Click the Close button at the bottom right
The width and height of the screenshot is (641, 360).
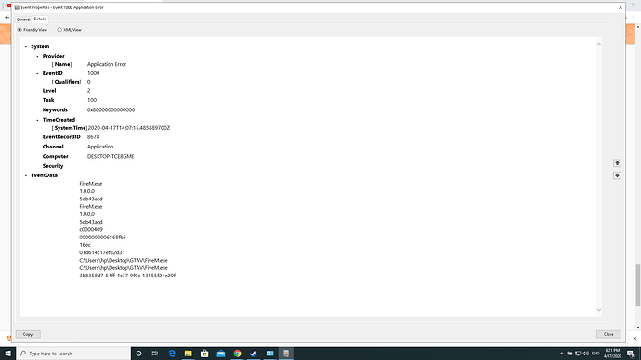608,334
